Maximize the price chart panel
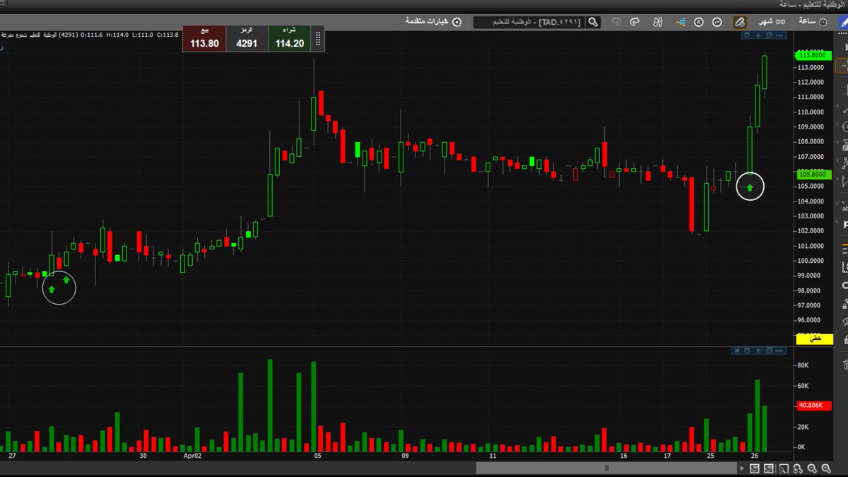Screen dimensions: 848x477 click(x=746, y=35)
